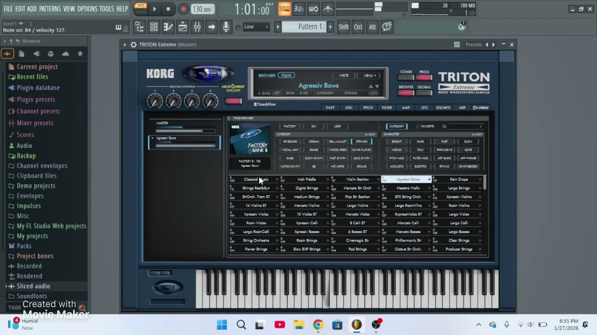The width and height of the screenshot is (597, 335).
Task: Click the WRITE button on TRITON display
Action: click(x=344, y=75)
